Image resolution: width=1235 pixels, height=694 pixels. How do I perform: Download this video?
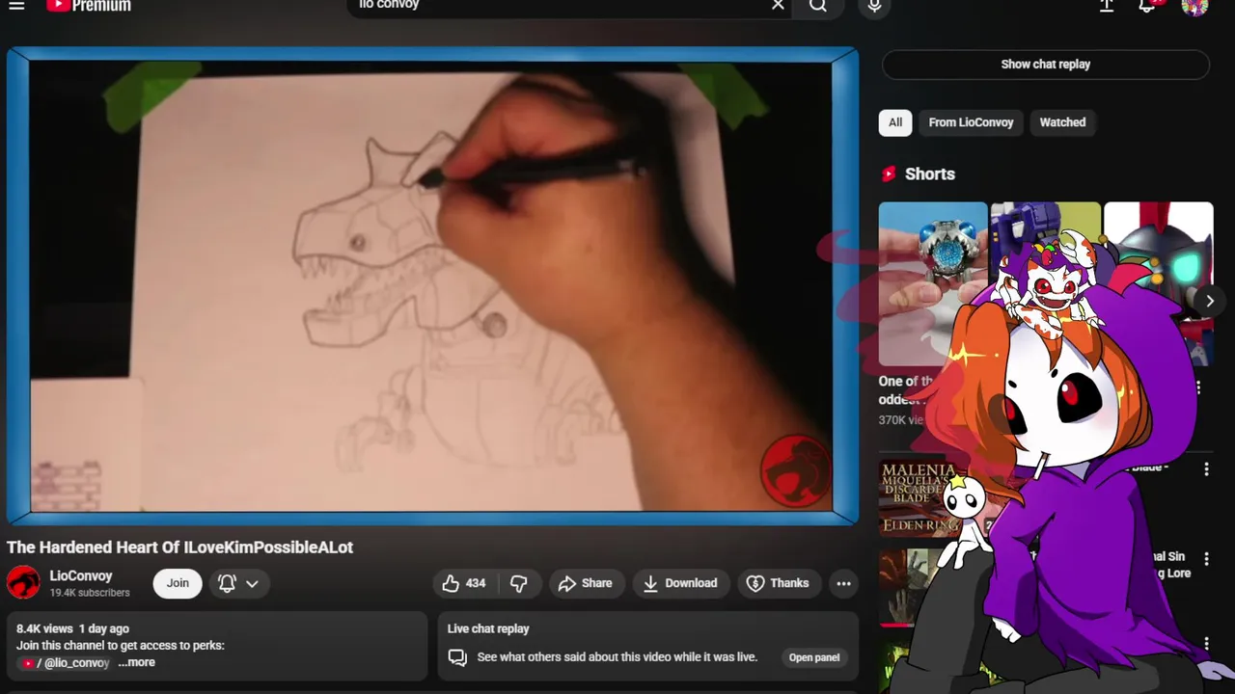tap(680, 583)
